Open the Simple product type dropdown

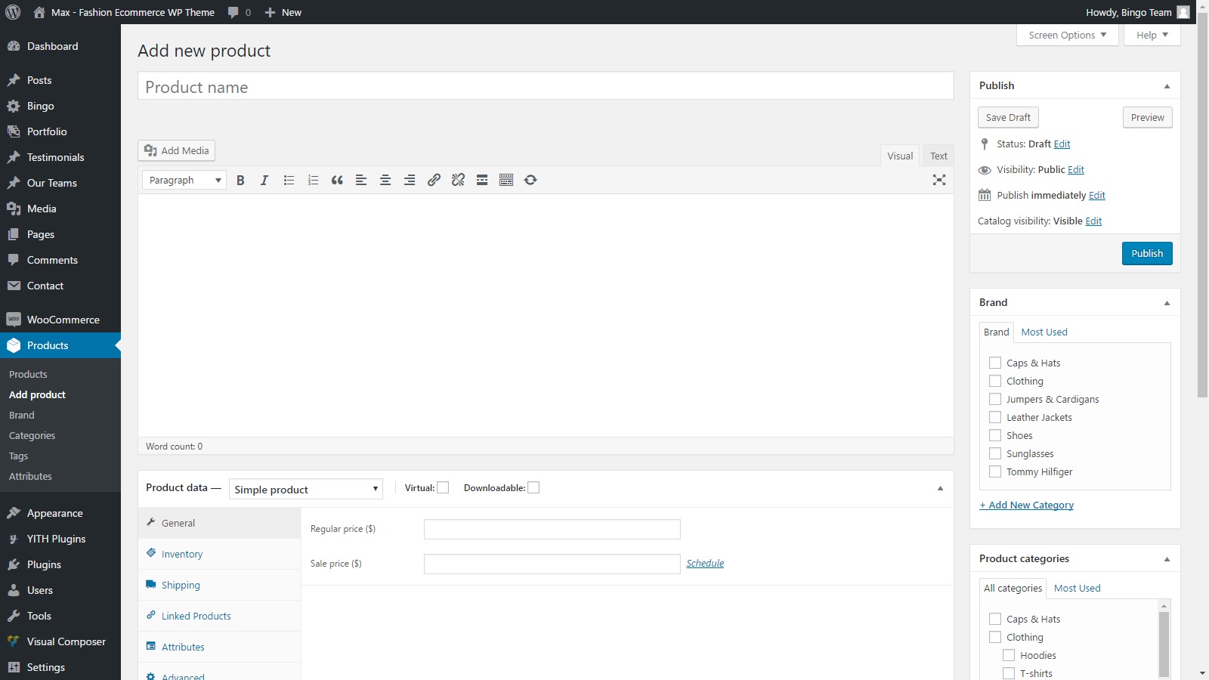tap(306, 489)
